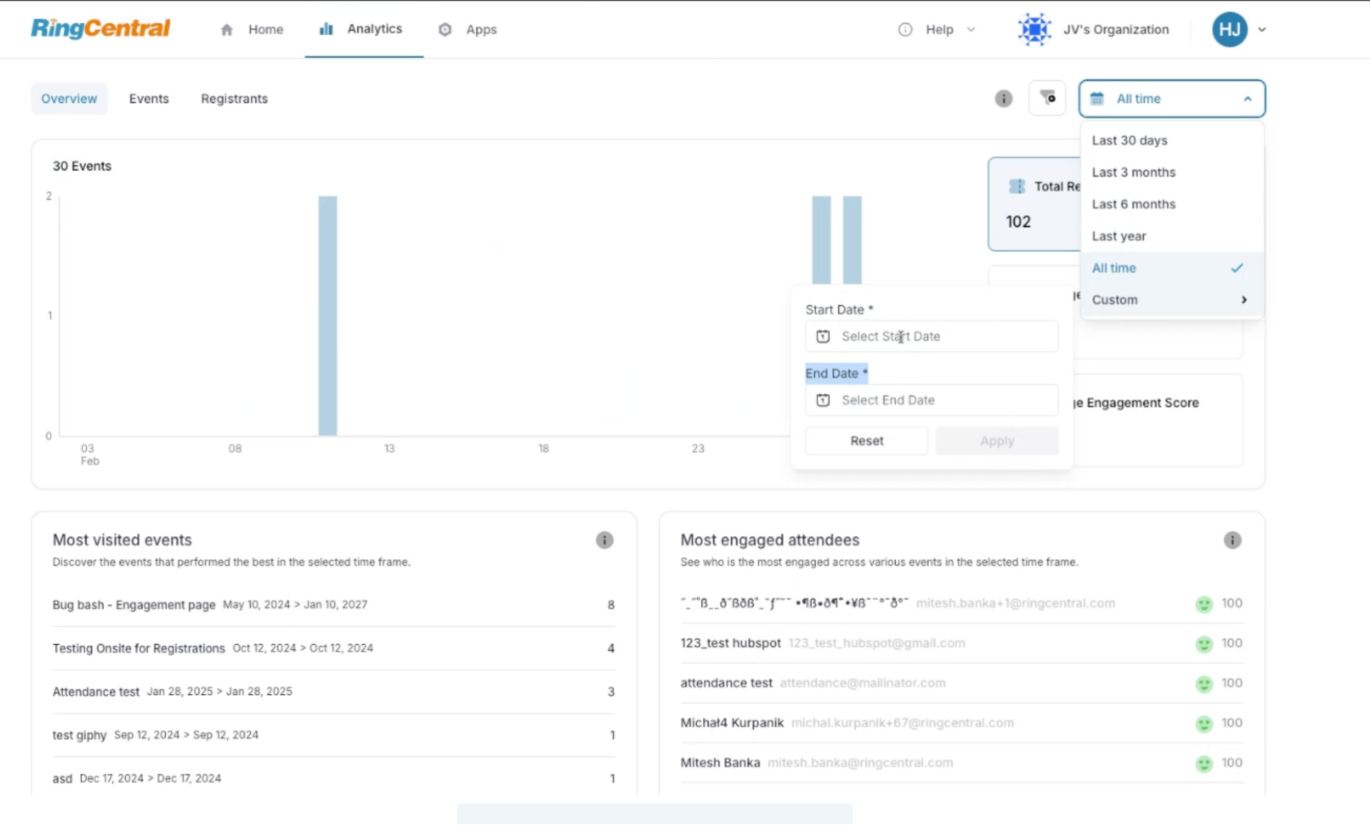Click Most engaged attendees info icon
Screen dimensions: 1370x825
(1232, 540)
